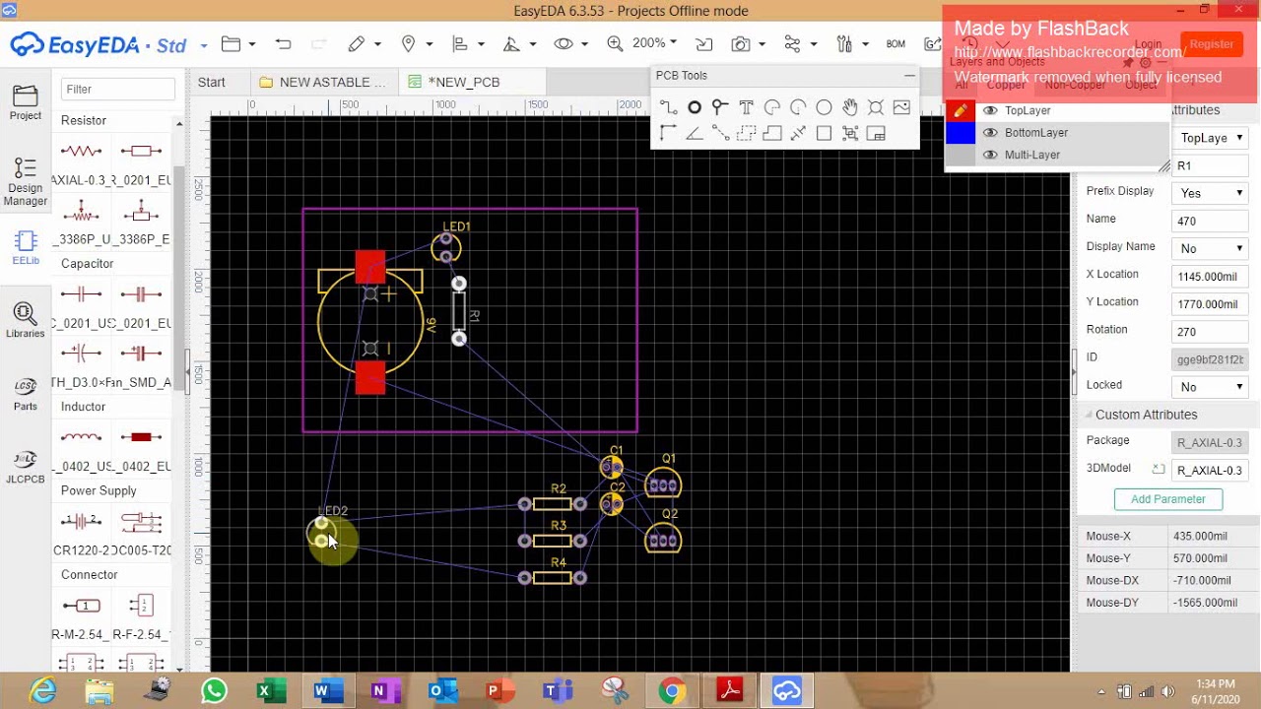Select the Hand move tool in PCB Tools
Screen dimensions: 1261x709
[849, 107]
